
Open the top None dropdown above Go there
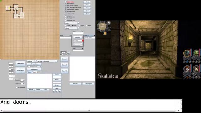[78, 31]
